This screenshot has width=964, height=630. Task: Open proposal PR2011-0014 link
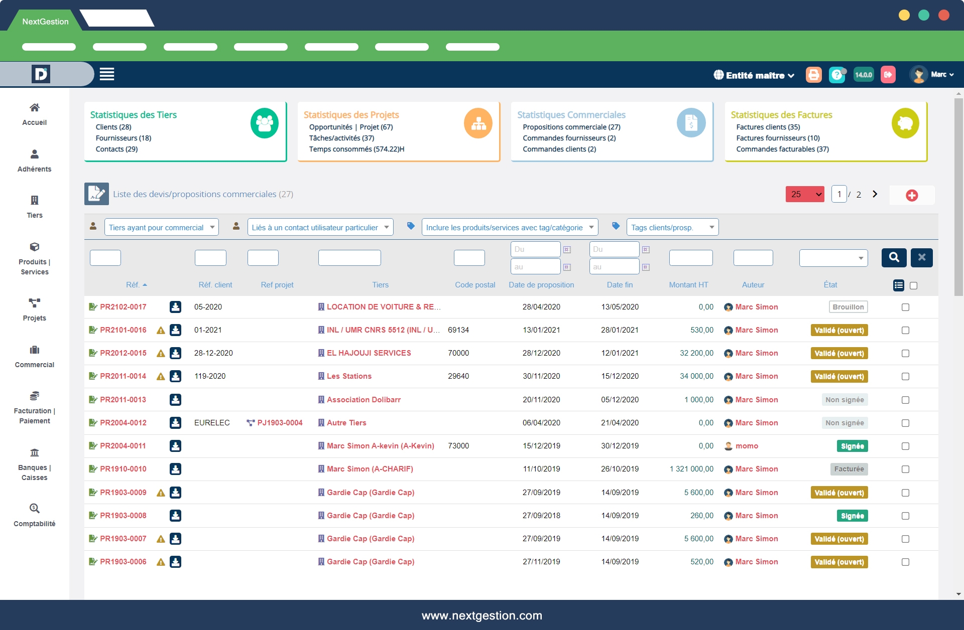[x=123, y=376]
